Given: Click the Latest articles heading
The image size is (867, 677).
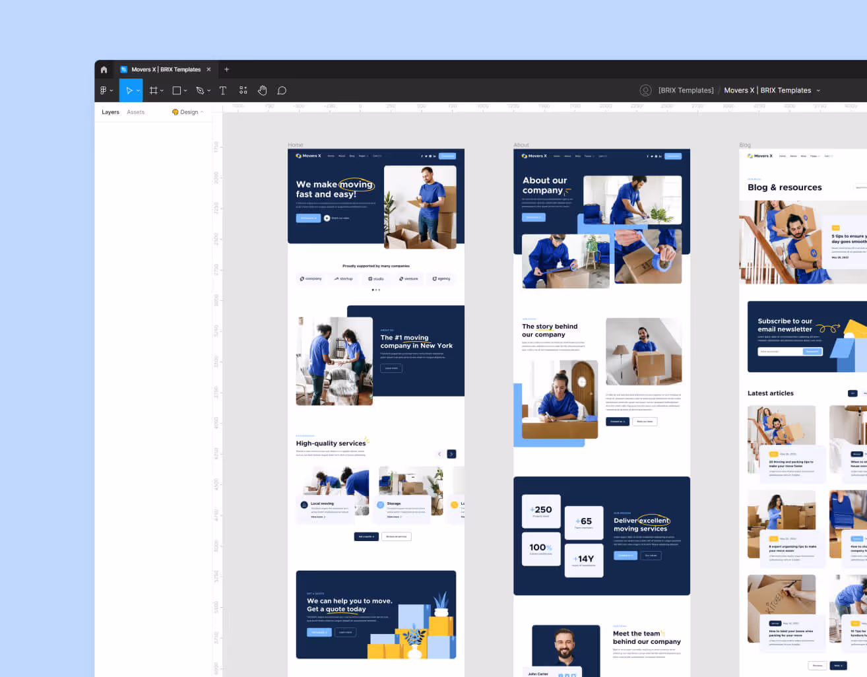Looking at the screenshot, I should [x=771, y=393].
